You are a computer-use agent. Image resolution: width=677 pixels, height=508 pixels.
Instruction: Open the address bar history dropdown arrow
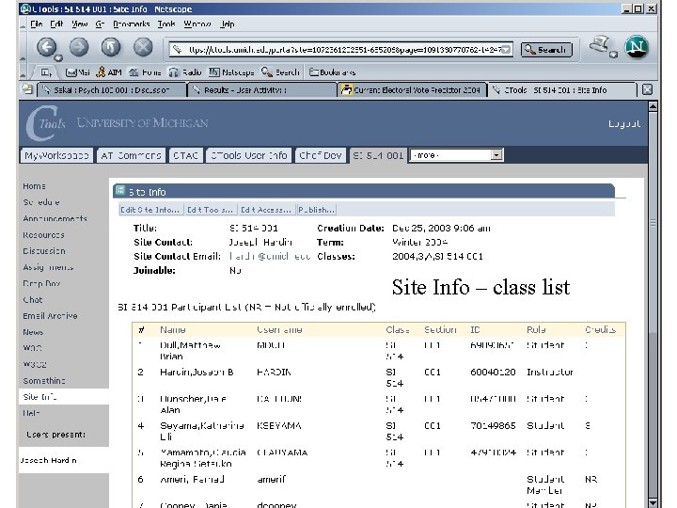[508, 50]
